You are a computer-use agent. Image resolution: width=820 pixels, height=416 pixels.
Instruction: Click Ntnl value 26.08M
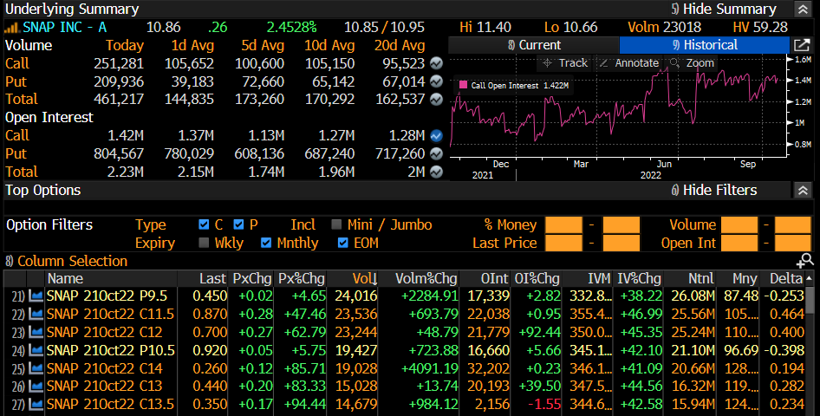click(x=693, y=296)
